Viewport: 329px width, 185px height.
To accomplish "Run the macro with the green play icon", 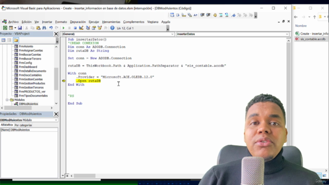I will click(63, 28).
